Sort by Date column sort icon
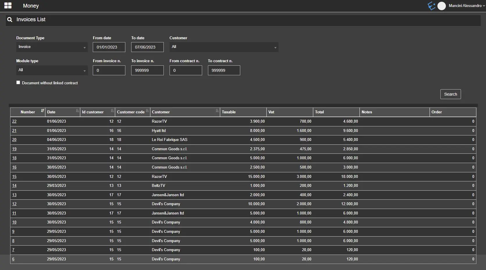486x270 pixels. coord(77,111)
